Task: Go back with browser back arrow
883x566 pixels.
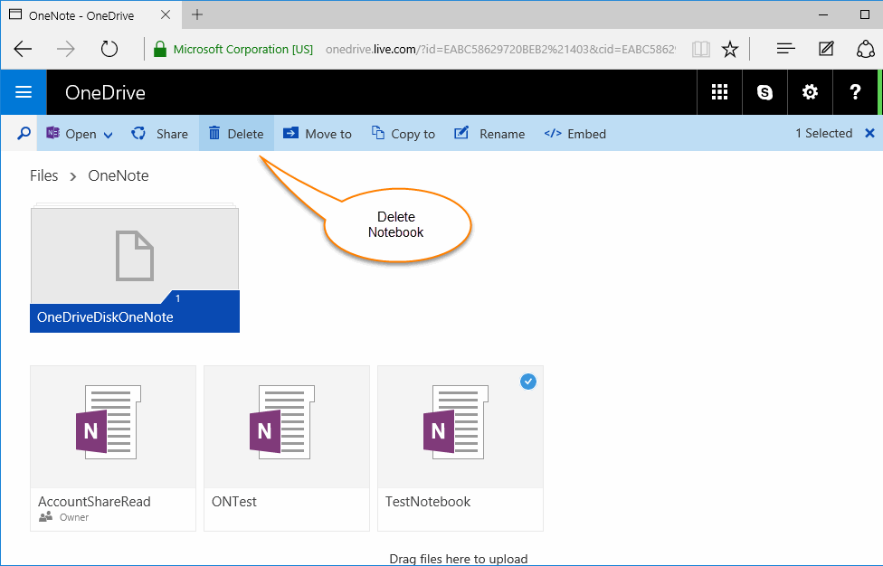Action: point(24,49)
